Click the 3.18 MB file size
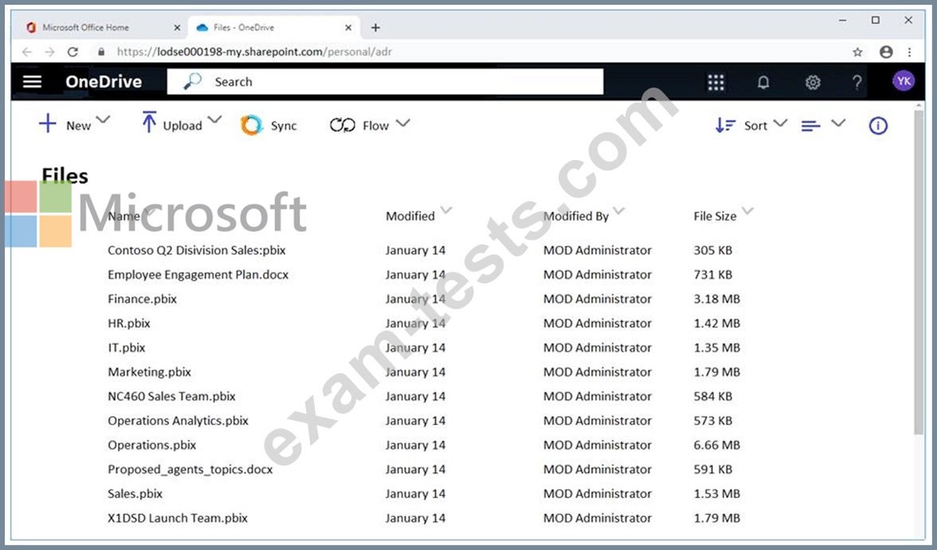The image size is (937, 550). coord(716,298)
